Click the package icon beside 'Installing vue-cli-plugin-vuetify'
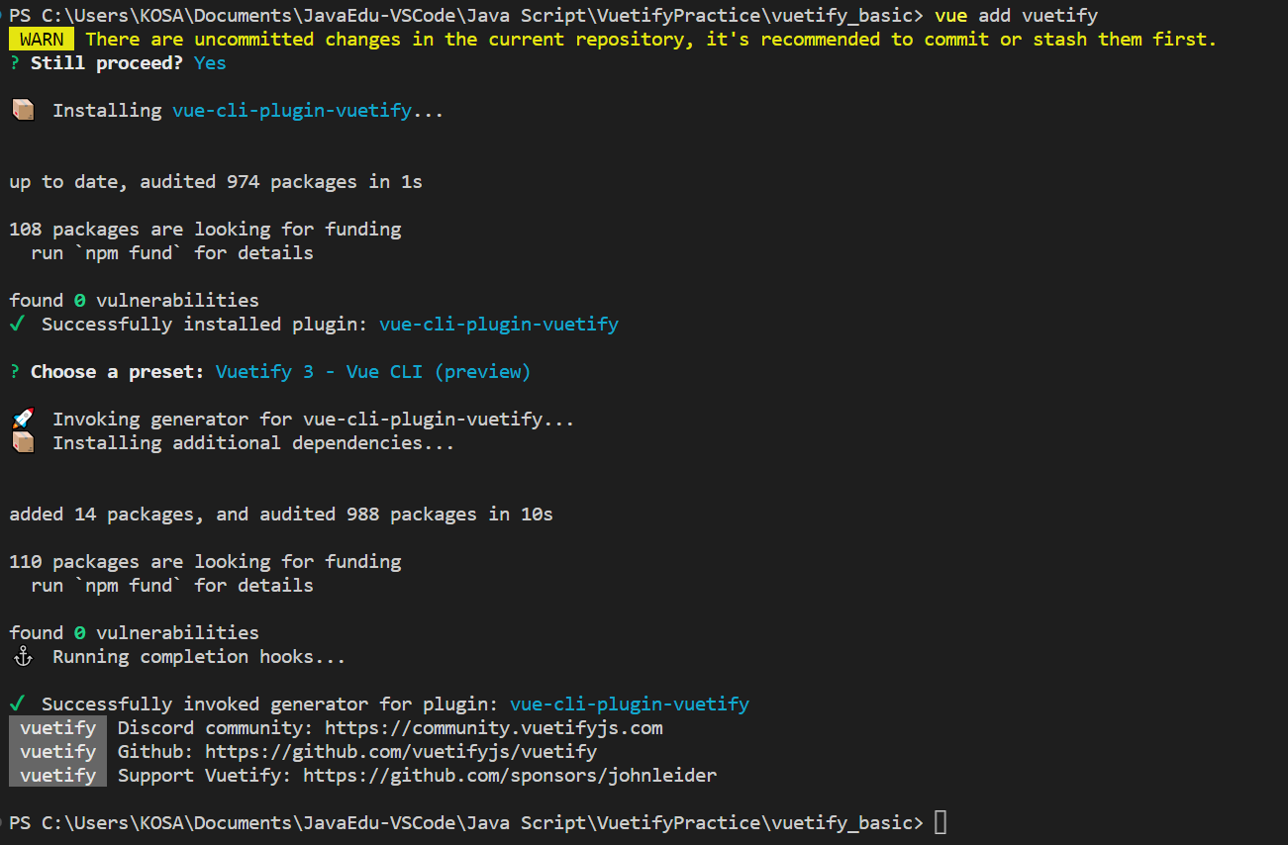1288x845 pixels. pyautogui.click(x=23, y=111)
